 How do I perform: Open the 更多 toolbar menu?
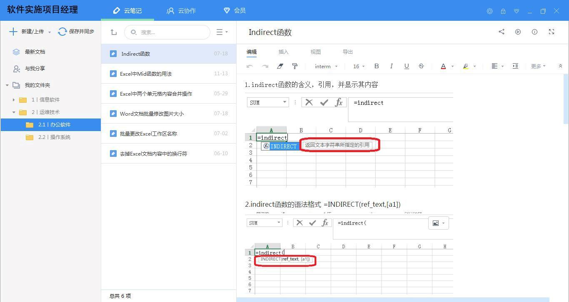tap(538, 66)
